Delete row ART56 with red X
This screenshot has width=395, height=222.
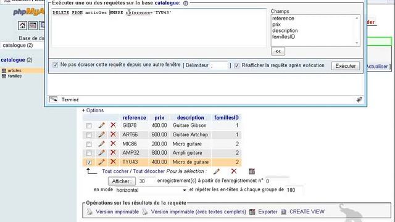[x=113, y=134]
